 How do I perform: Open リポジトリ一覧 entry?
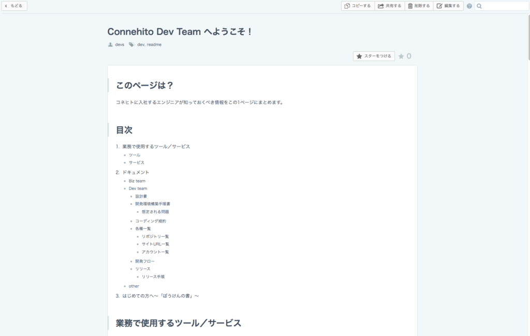(x=155, y=237)
